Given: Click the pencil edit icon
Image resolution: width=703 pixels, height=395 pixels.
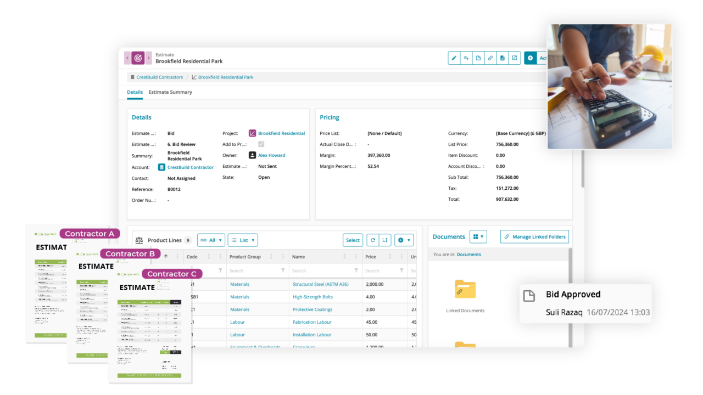Looking at the screenshot, I should tap(454, 58).
